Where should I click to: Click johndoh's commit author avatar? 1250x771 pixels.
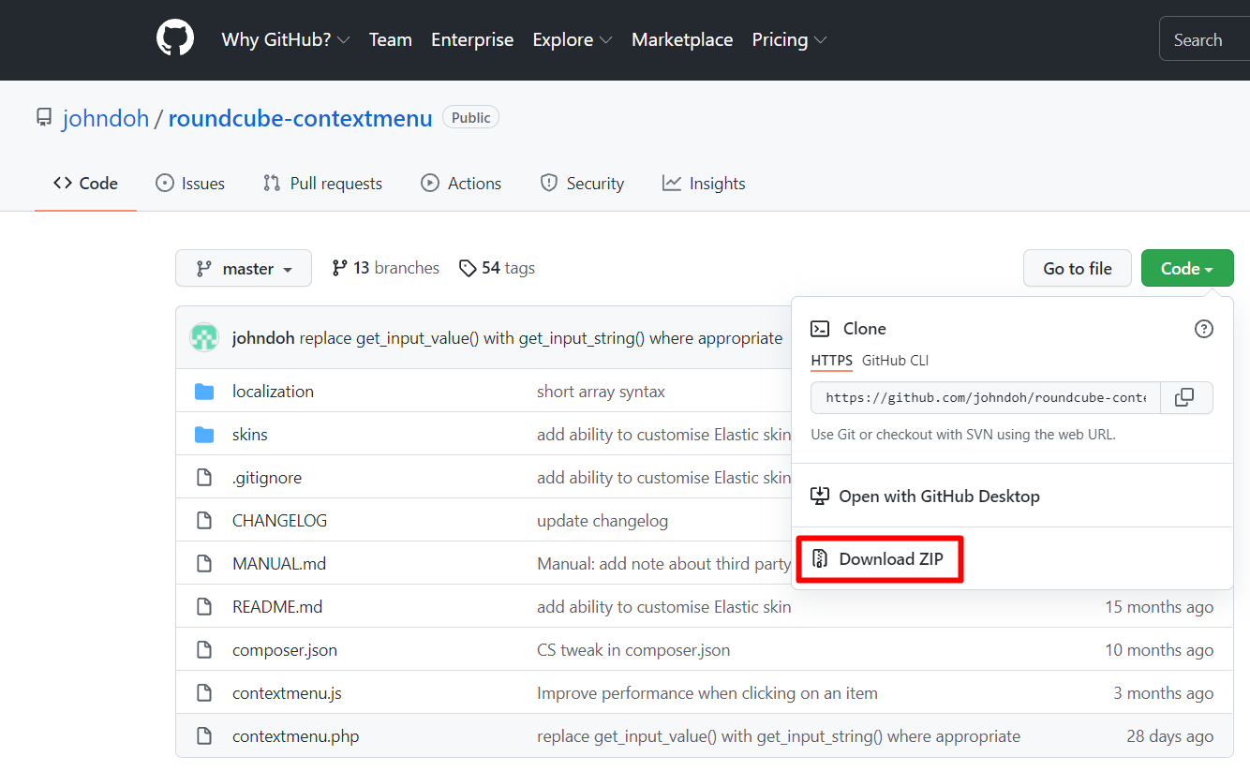tap(204, 338)
